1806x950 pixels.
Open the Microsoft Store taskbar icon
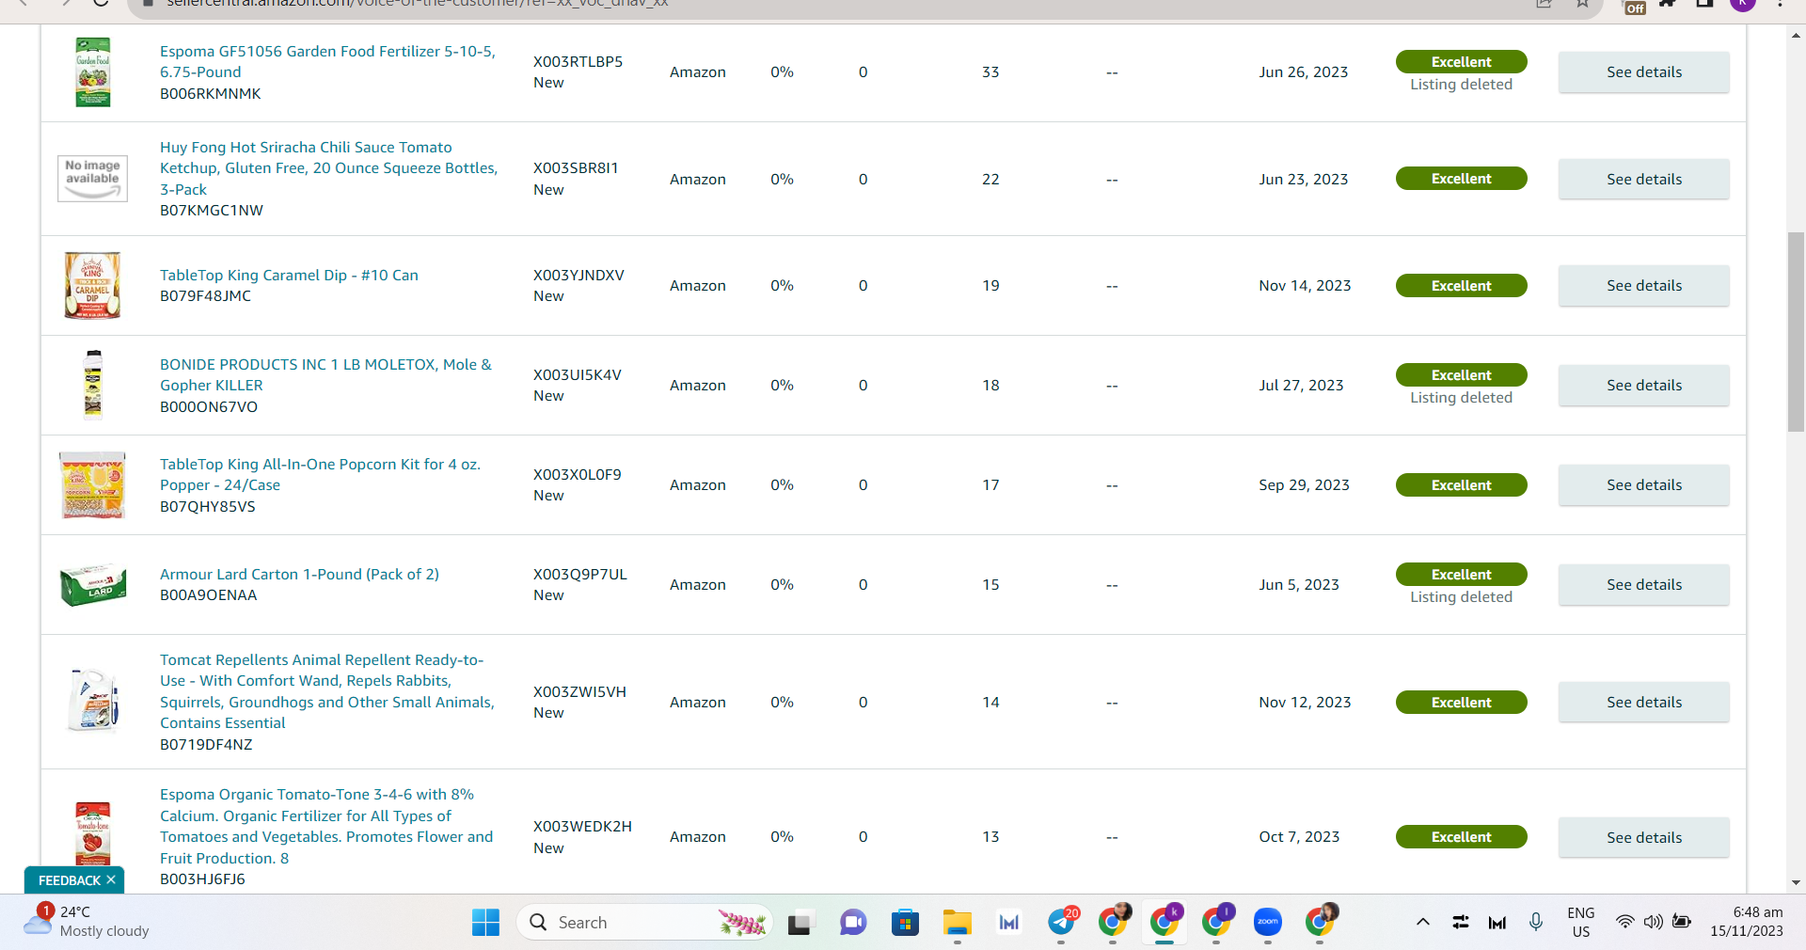[905, 923]
